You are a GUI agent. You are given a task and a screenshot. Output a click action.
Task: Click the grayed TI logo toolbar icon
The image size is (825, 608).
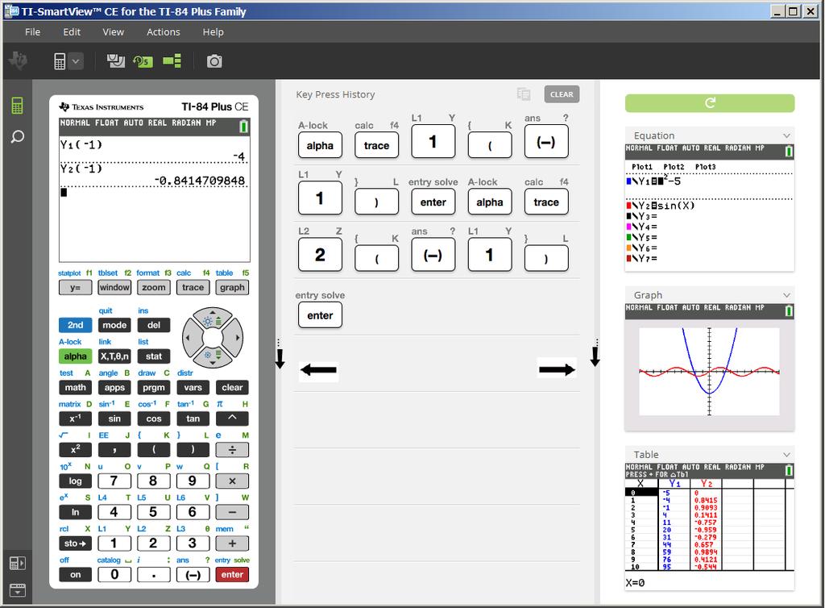pyautogui.click(x=19, y=60)
